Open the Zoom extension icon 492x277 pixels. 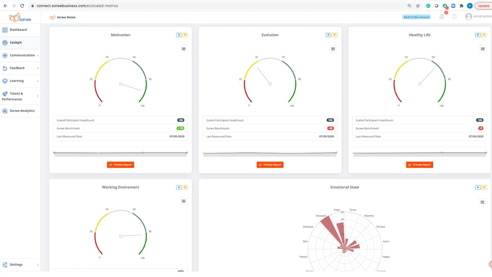tap(453, 6)
